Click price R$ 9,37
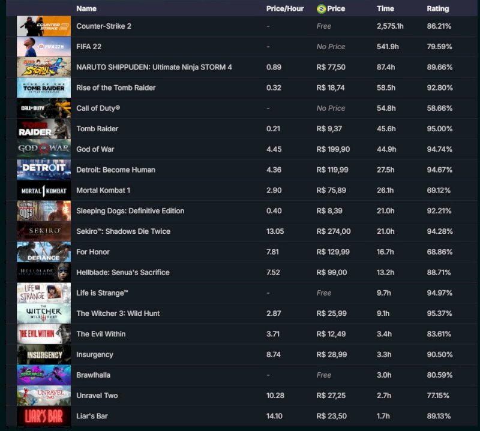This screenshot has width=480, height=431. pyautogui.click(x=329, y=129)
